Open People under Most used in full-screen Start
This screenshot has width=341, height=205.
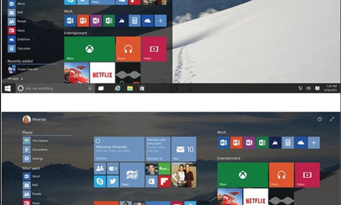click(x=32, y=194)
